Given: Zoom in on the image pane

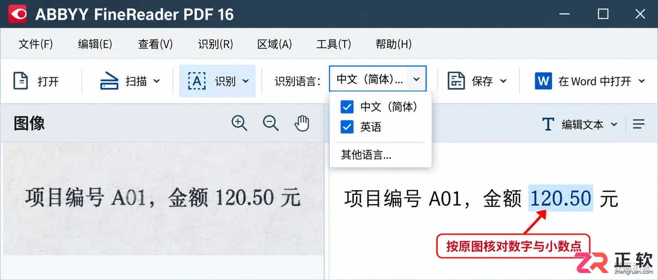Looking at the screenshot, I should pos(239,123).
